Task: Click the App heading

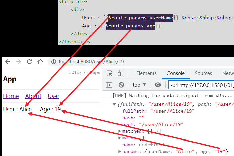Action: pyautogui.click(x=9, y=79)
